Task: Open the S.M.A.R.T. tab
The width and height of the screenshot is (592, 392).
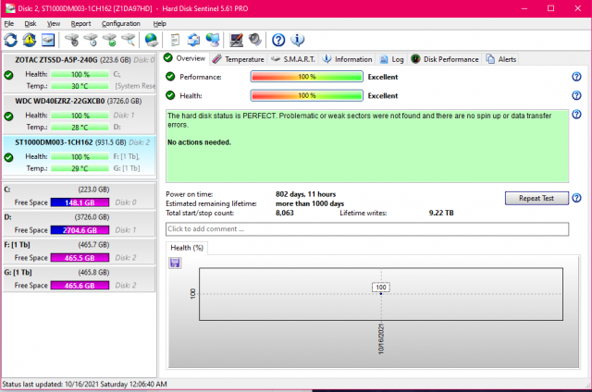Action: (x=293, y=59)
